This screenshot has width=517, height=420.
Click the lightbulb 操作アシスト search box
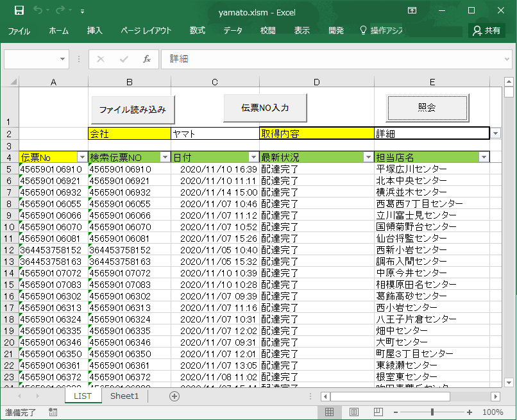coord(382,31)
